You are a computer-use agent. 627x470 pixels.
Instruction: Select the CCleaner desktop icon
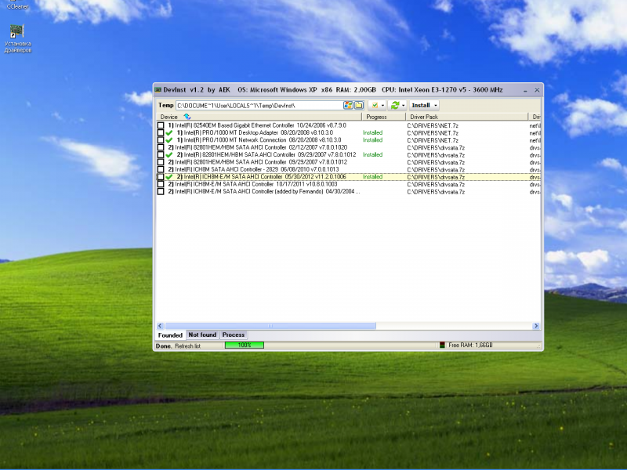point(17,5)
